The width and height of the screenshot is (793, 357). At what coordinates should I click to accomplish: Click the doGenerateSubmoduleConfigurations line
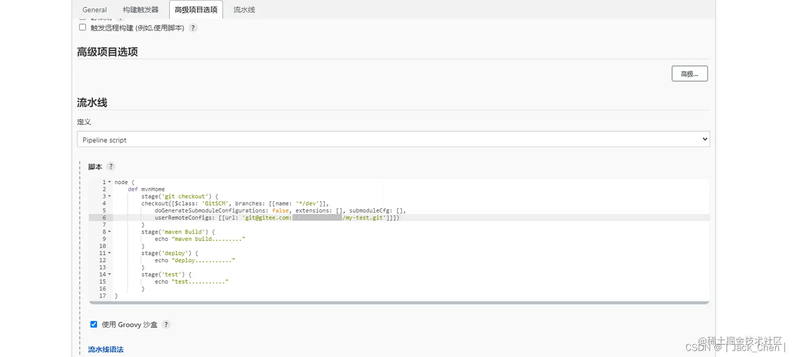tap(280, 210)
